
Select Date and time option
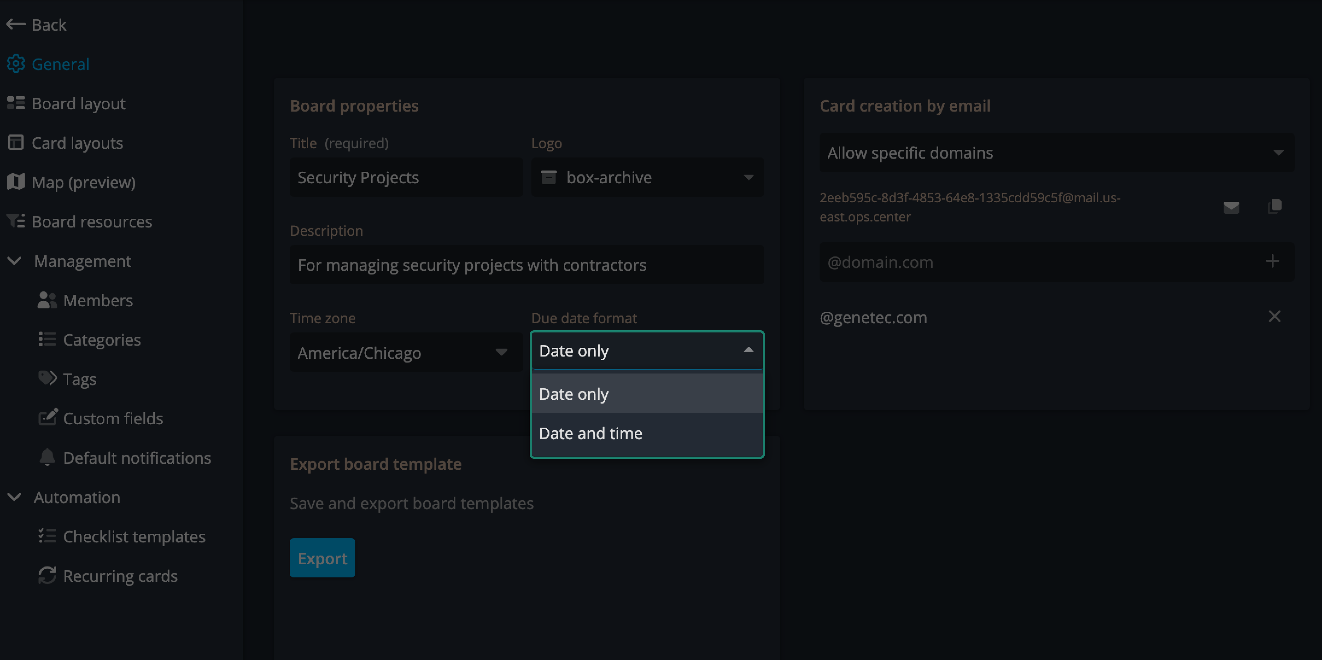pyautogui.click(x=591, y=433)
